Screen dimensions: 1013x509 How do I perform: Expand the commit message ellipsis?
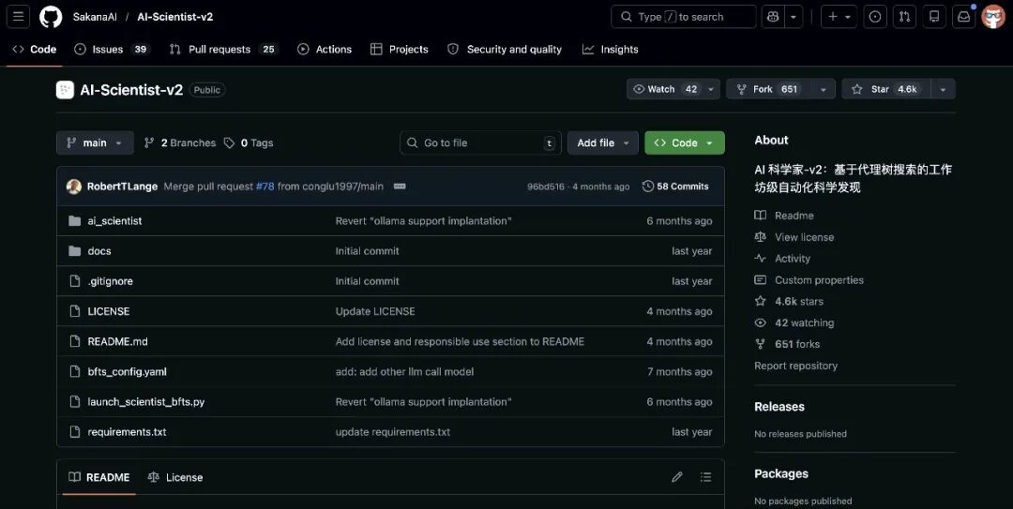(x=400, y=186)
